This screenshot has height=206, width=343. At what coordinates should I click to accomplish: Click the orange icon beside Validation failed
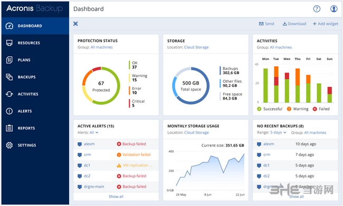click(x=119, y=155)
